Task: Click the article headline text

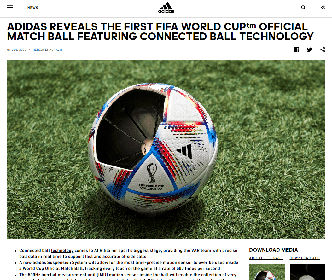Action: [x=160, y=31]
